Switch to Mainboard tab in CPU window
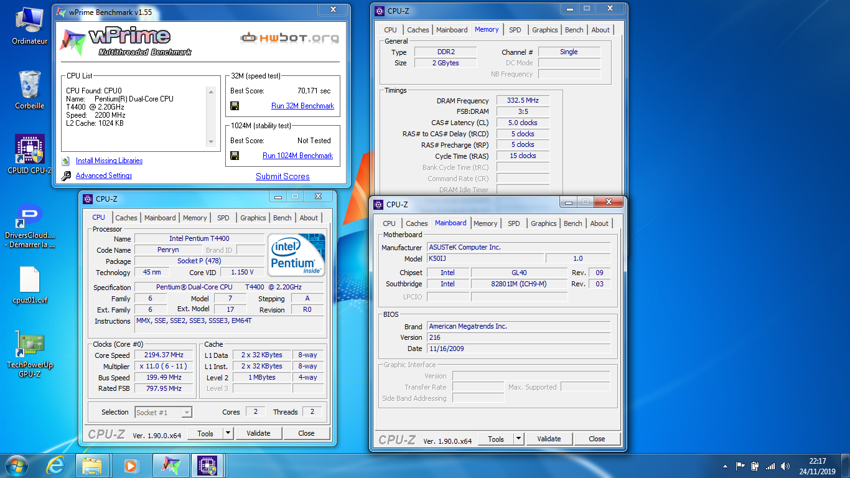Screen dimensions: 850x478 coord(160,218)
